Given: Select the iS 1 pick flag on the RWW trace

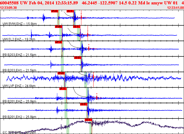Looking at the screenshot, I should pos(70,11).
